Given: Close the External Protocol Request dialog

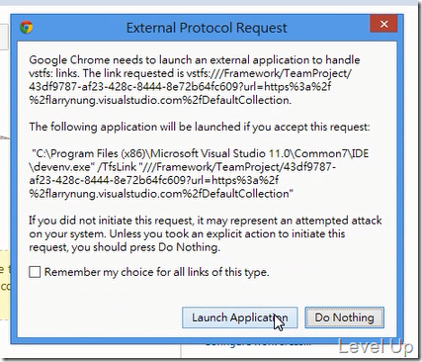Looking at the screenshot, I should (x=383, y=24).
